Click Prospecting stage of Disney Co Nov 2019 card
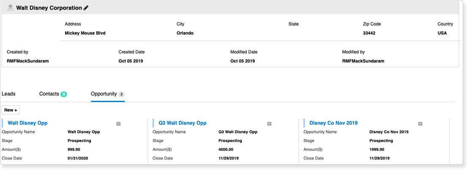 [381, 141]
